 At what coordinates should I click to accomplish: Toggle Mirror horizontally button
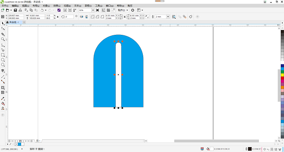pyautogui.click(x=82, y=17)
